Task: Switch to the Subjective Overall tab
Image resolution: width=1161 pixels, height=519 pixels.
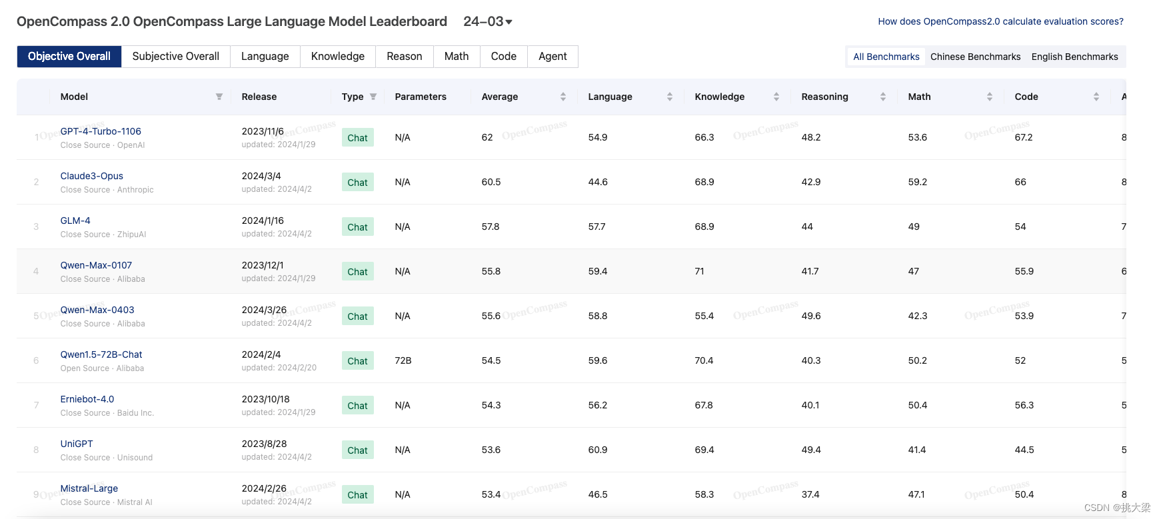Action: point(176,57)
